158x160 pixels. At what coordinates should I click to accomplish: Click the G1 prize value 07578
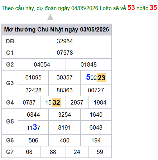coord(65,53)
